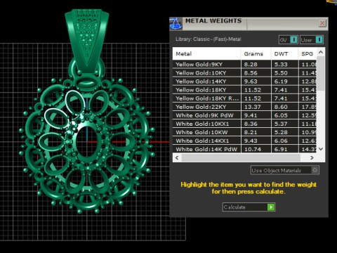The width and height of the screenshot is (337, 253).
Task: Click the table's up scroll arrow
Action: (x=321, y=52)
